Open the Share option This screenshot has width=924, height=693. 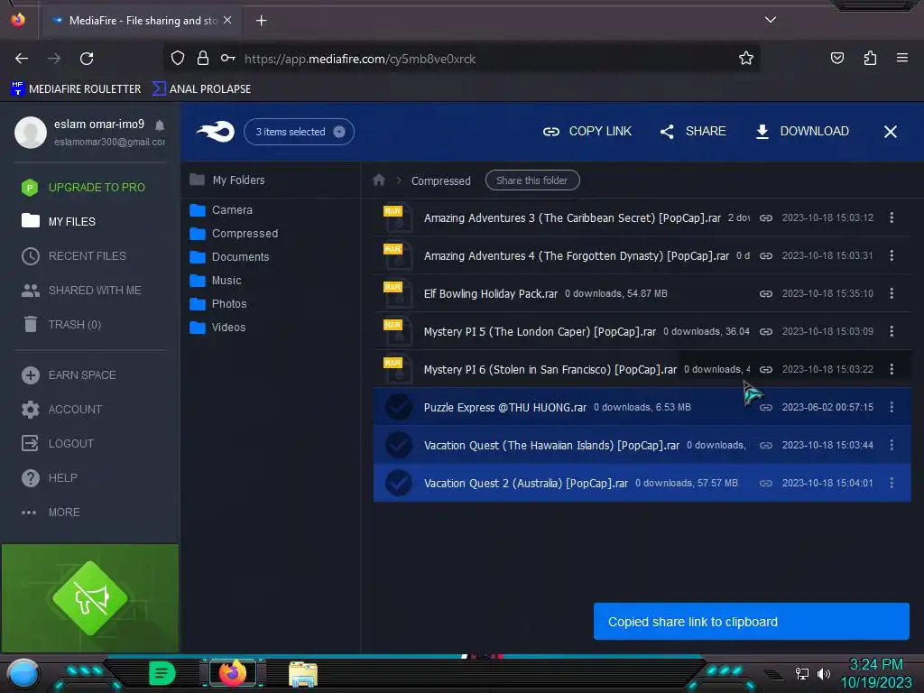[x=693, y=132]
